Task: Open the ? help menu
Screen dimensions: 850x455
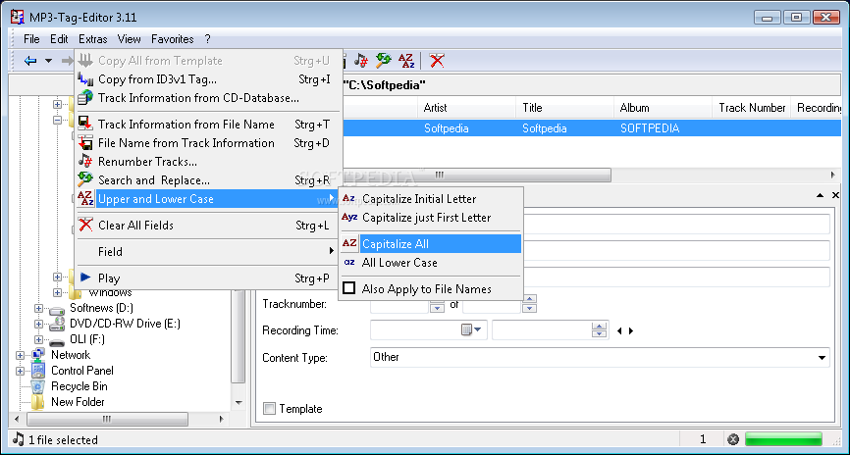Action: [208, 39]
